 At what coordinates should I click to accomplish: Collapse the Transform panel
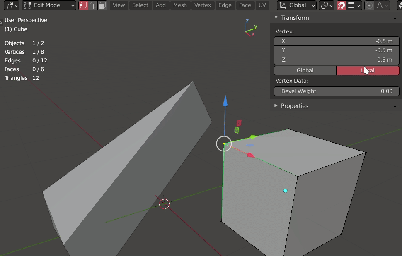pos(295,17)
